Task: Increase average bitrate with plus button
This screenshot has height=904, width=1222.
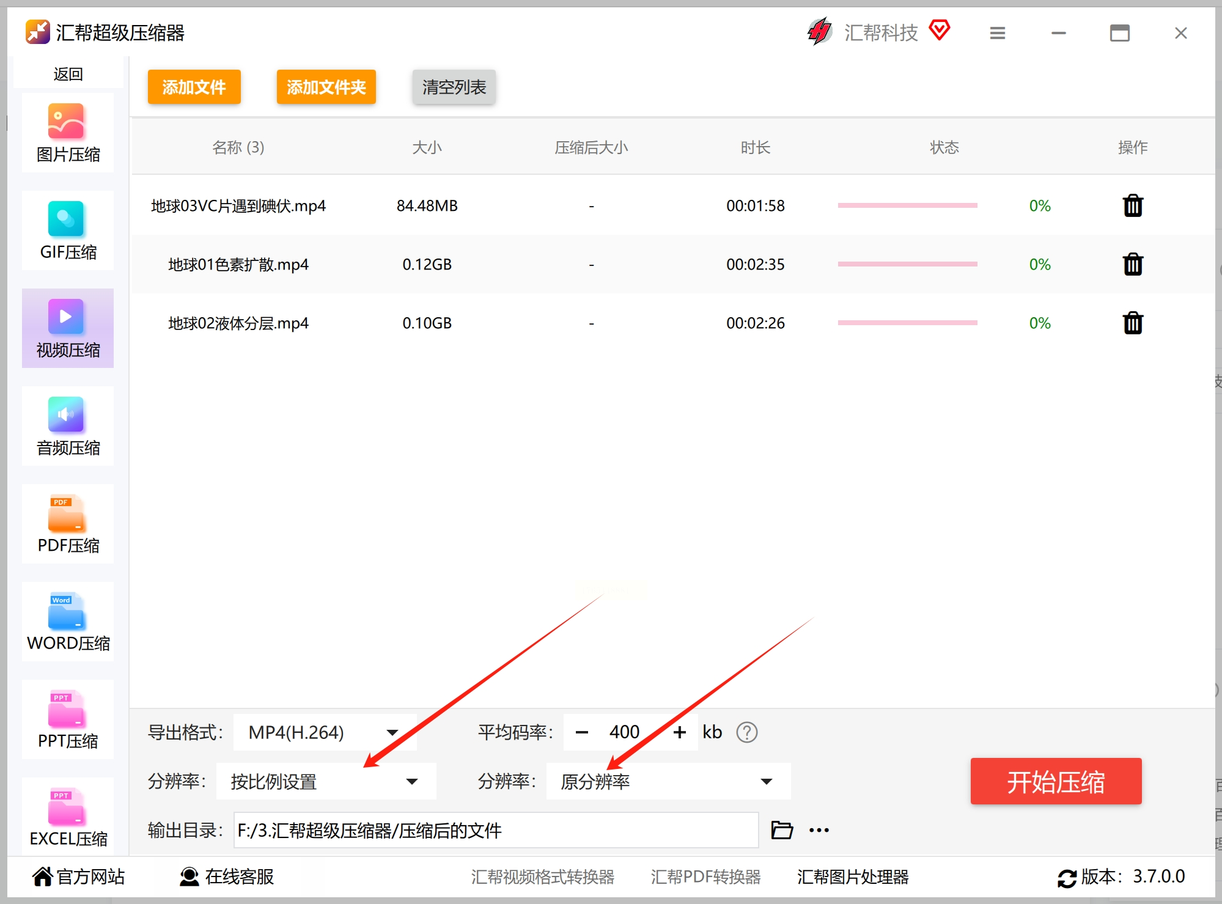Action: 679,732
